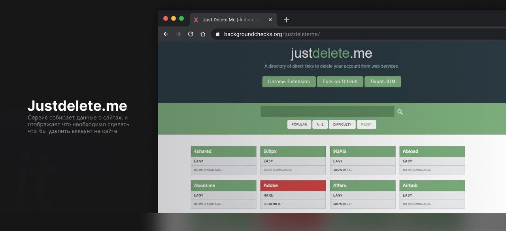
Task: Click the red X favicon on tab
Action: 196,20
